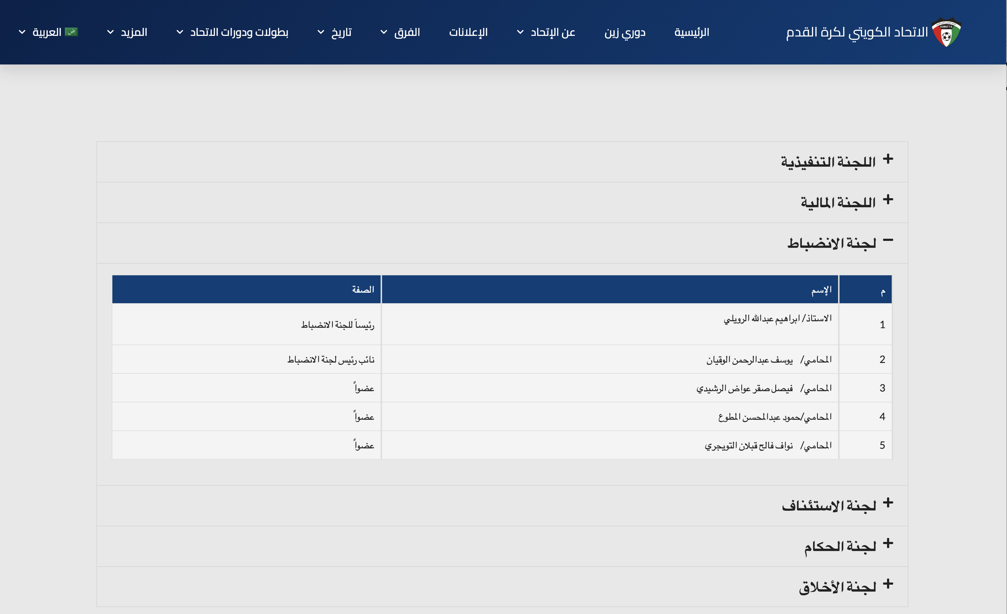Click the Kuwait Football Association logo
This screenshot has height=614, width=1007.
click(x=946, y=32)
